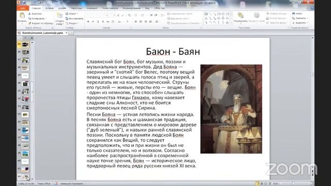Screen dimensions: 331x186
Task: Click Shape Outline (Контур фигуры)
Action: tap(276, 19)
